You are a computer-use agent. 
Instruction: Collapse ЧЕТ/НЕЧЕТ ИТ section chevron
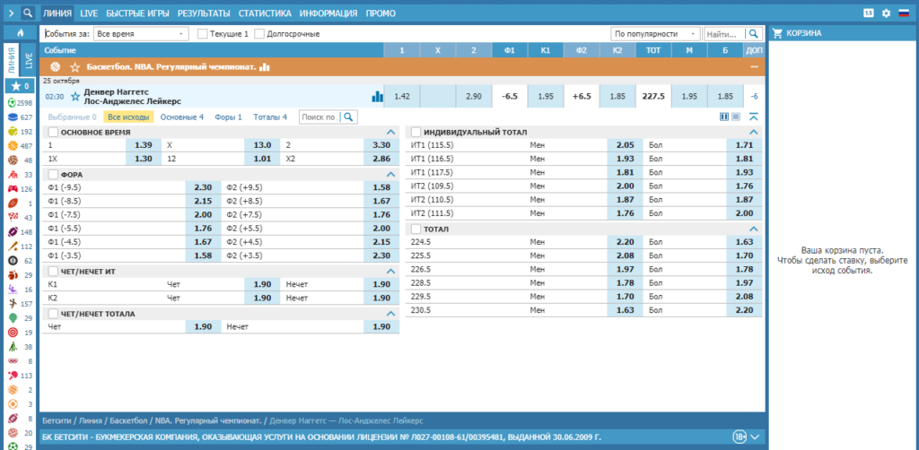click(391, 272)
